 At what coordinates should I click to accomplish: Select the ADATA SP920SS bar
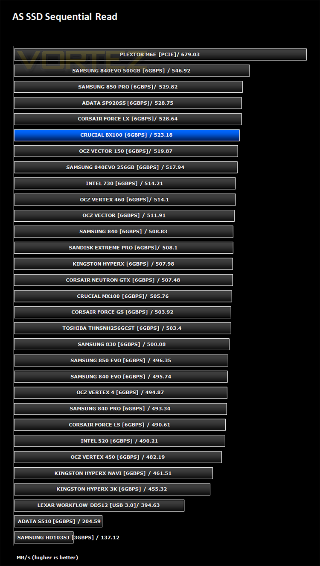128,103
